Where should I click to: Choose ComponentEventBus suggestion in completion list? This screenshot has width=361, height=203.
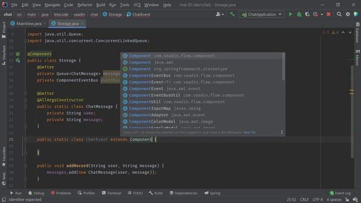click(x=201, y=76)
